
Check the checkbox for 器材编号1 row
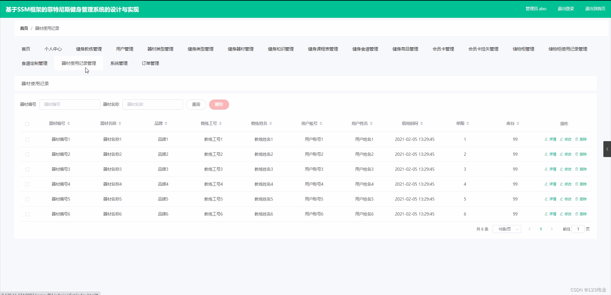point(27,140)
